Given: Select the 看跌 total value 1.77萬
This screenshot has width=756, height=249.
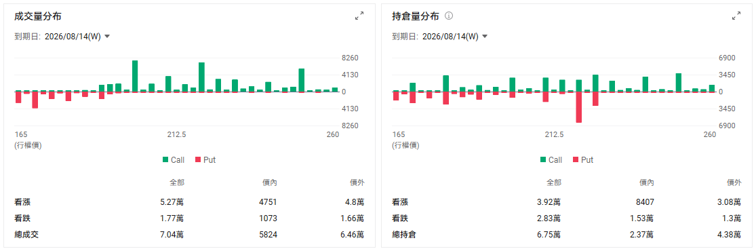Looking at the screenshot, I should click(172, 218).
